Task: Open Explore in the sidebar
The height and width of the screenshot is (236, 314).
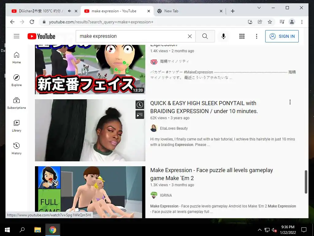Action: point(17,81)
